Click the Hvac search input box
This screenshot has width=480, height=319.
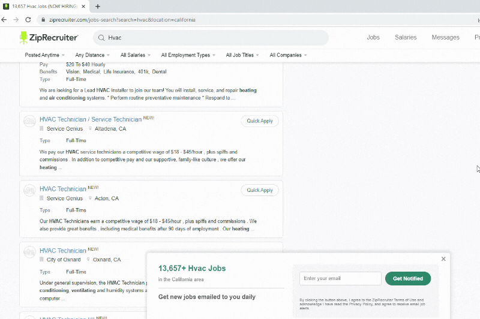click(211, 38)
